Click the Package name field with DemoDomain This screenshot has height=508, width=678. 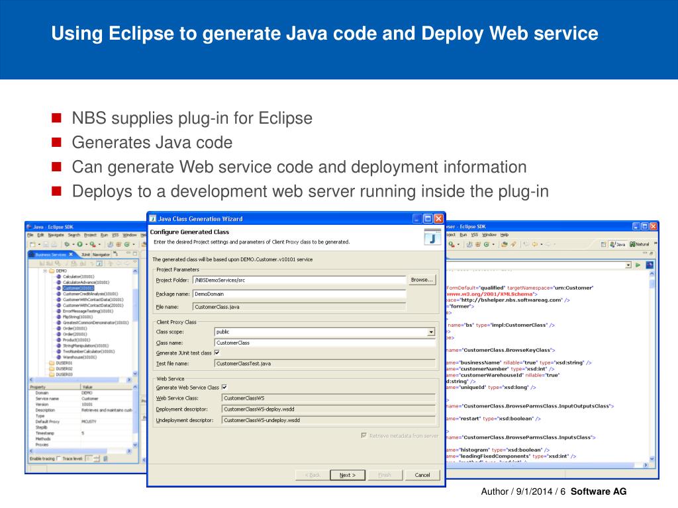pos(299,294)
